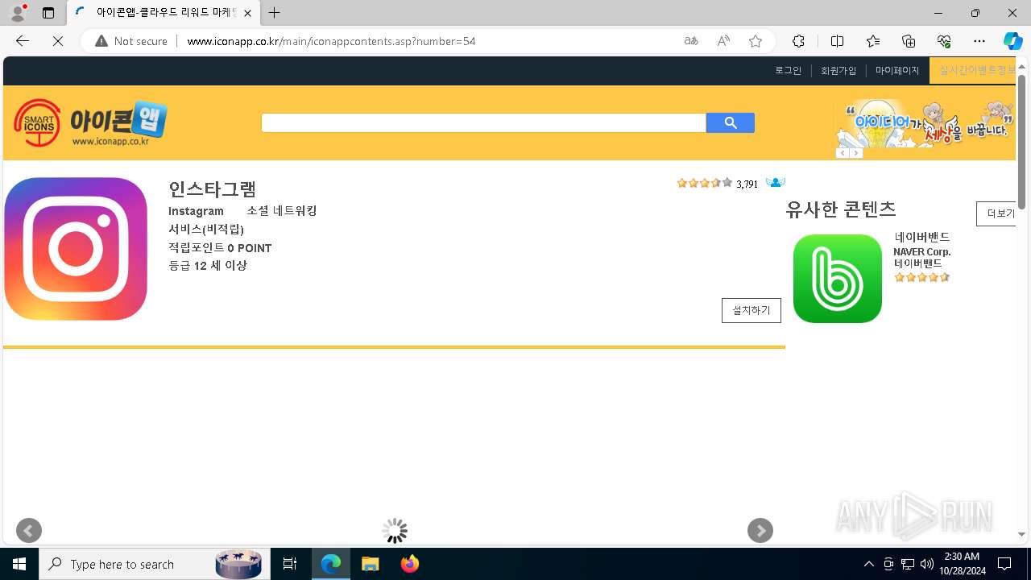Click the star rating for Instagram
This screenshot has height=580, width=1031.
point(705,184)
